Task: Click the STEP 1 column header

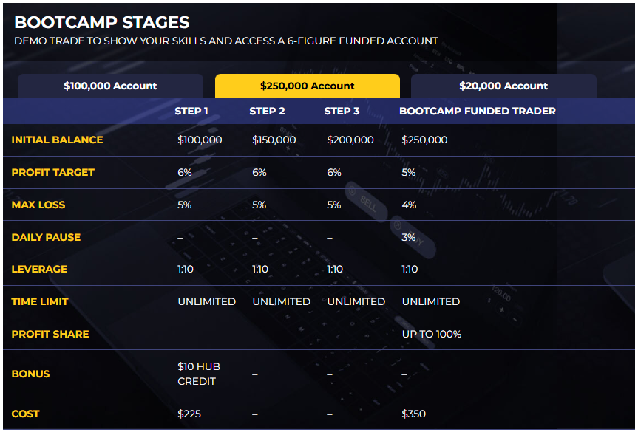Action: tap(191, 111)
